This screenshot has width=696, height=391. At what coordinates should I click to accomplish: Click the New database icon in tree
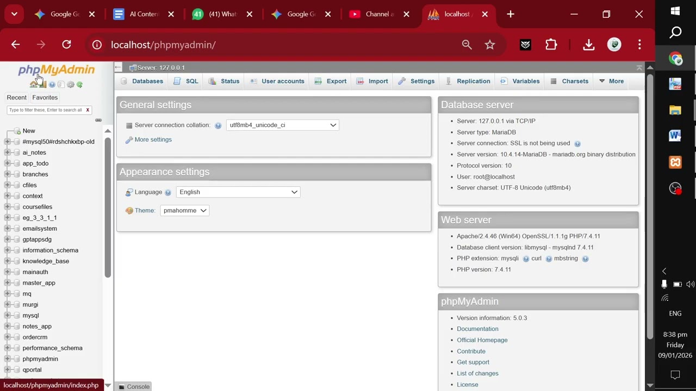(17, 131)
